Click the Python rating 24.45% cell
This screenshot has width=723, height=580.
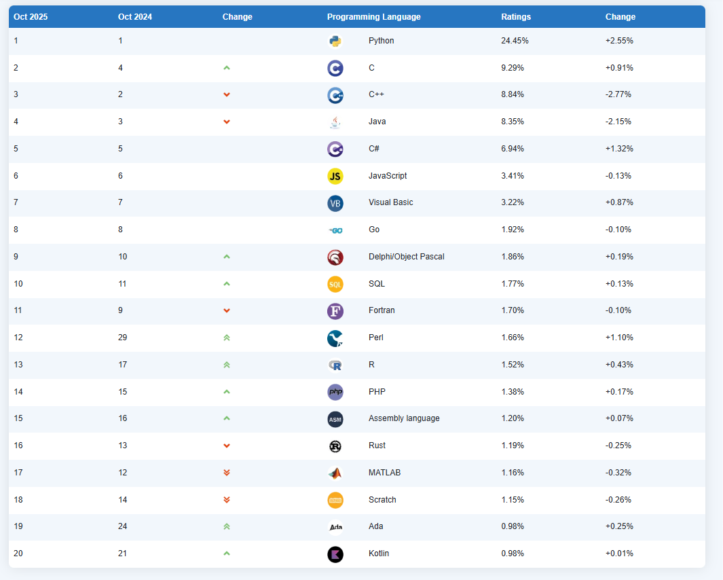515,41
